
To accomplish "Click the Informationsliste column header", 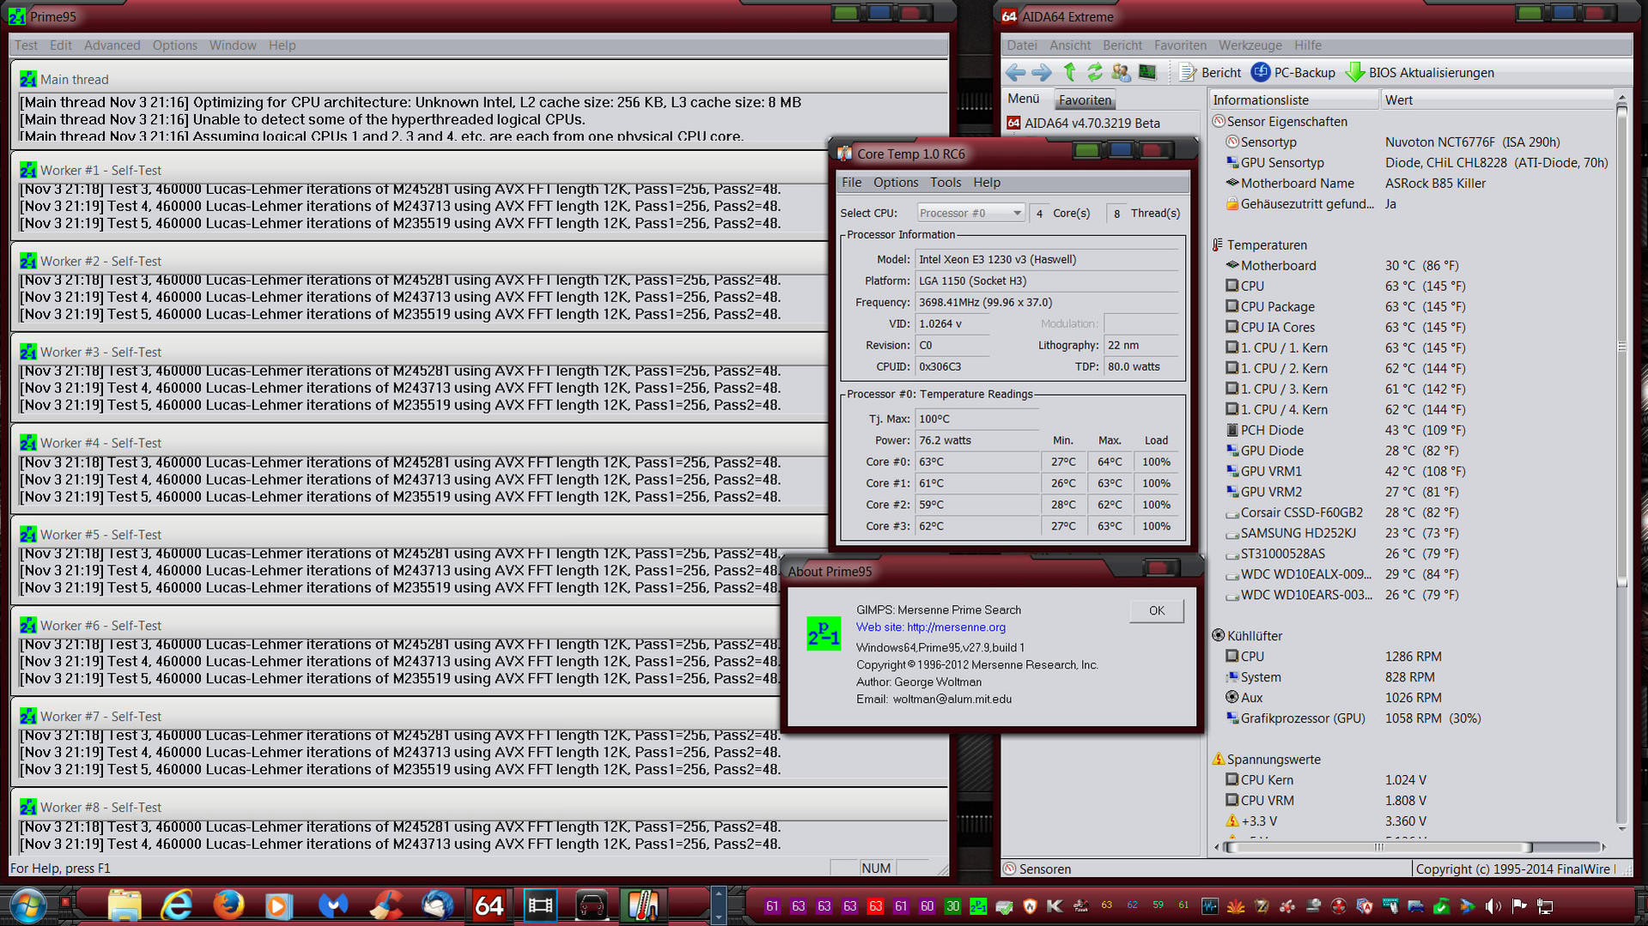I will (1293, 100).
